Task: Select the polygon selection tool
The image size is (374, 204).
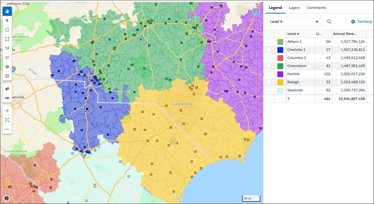Action: pyautogui.click(x=7, y=48)
